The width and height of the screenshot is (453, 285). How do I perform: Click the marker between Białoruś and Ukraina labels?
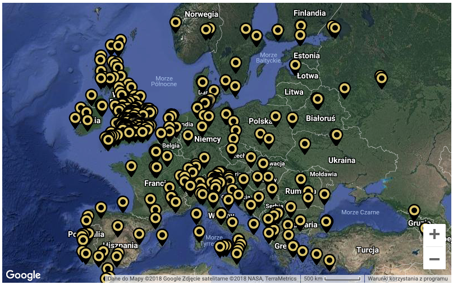[336, 137]
